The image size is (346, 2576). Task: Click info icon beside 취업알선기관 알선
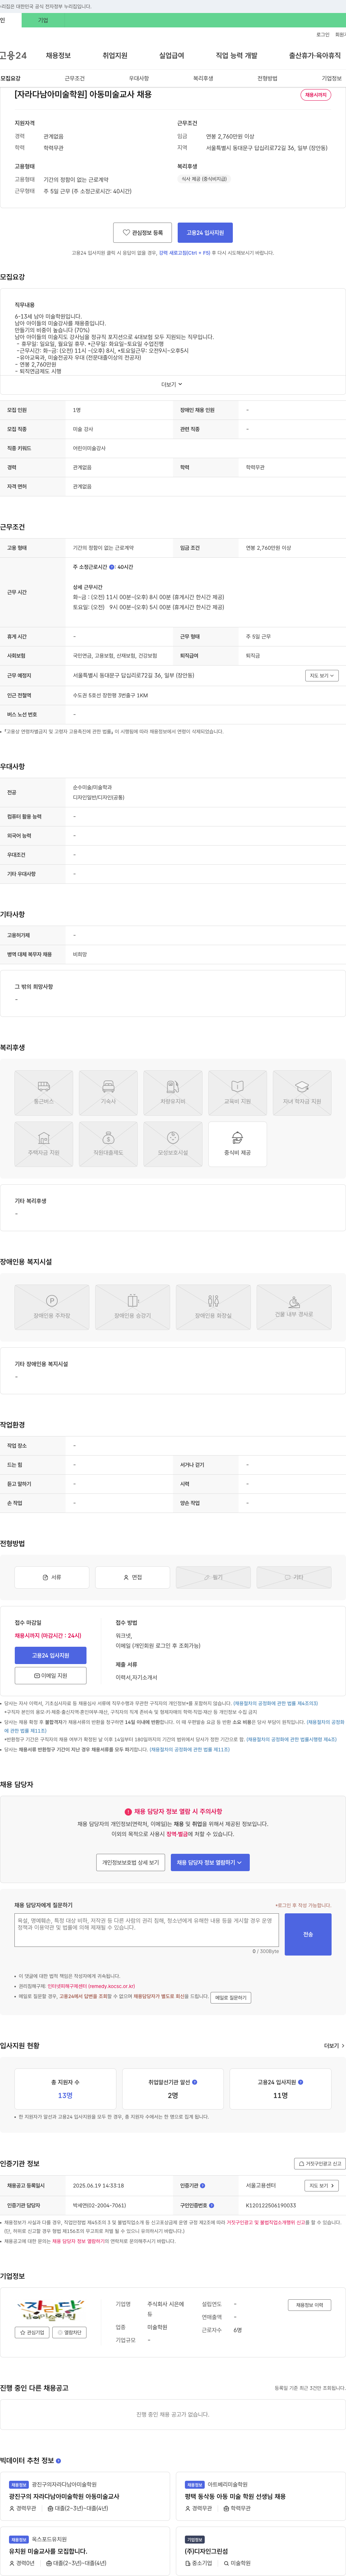pos(194,2082)
